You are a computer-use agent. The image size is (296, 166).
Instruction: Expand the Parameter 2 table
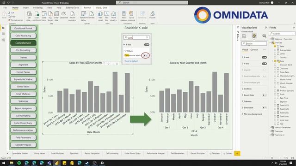[x=270, y=135]
